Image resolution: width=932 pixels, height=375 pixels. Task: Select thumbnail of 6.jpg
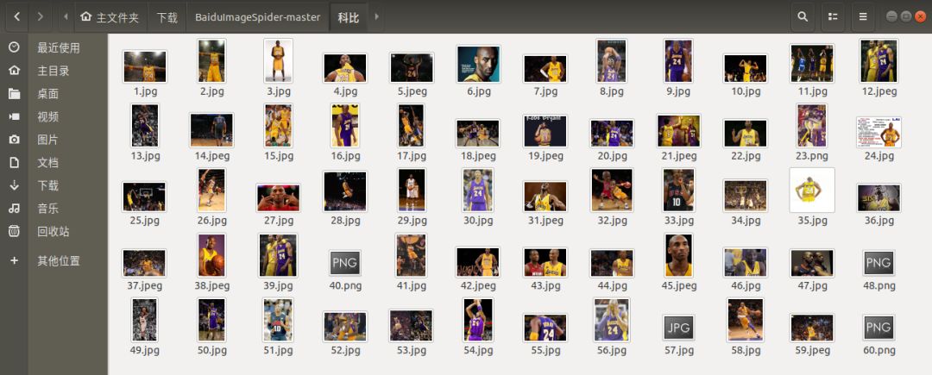click(478, 64)
